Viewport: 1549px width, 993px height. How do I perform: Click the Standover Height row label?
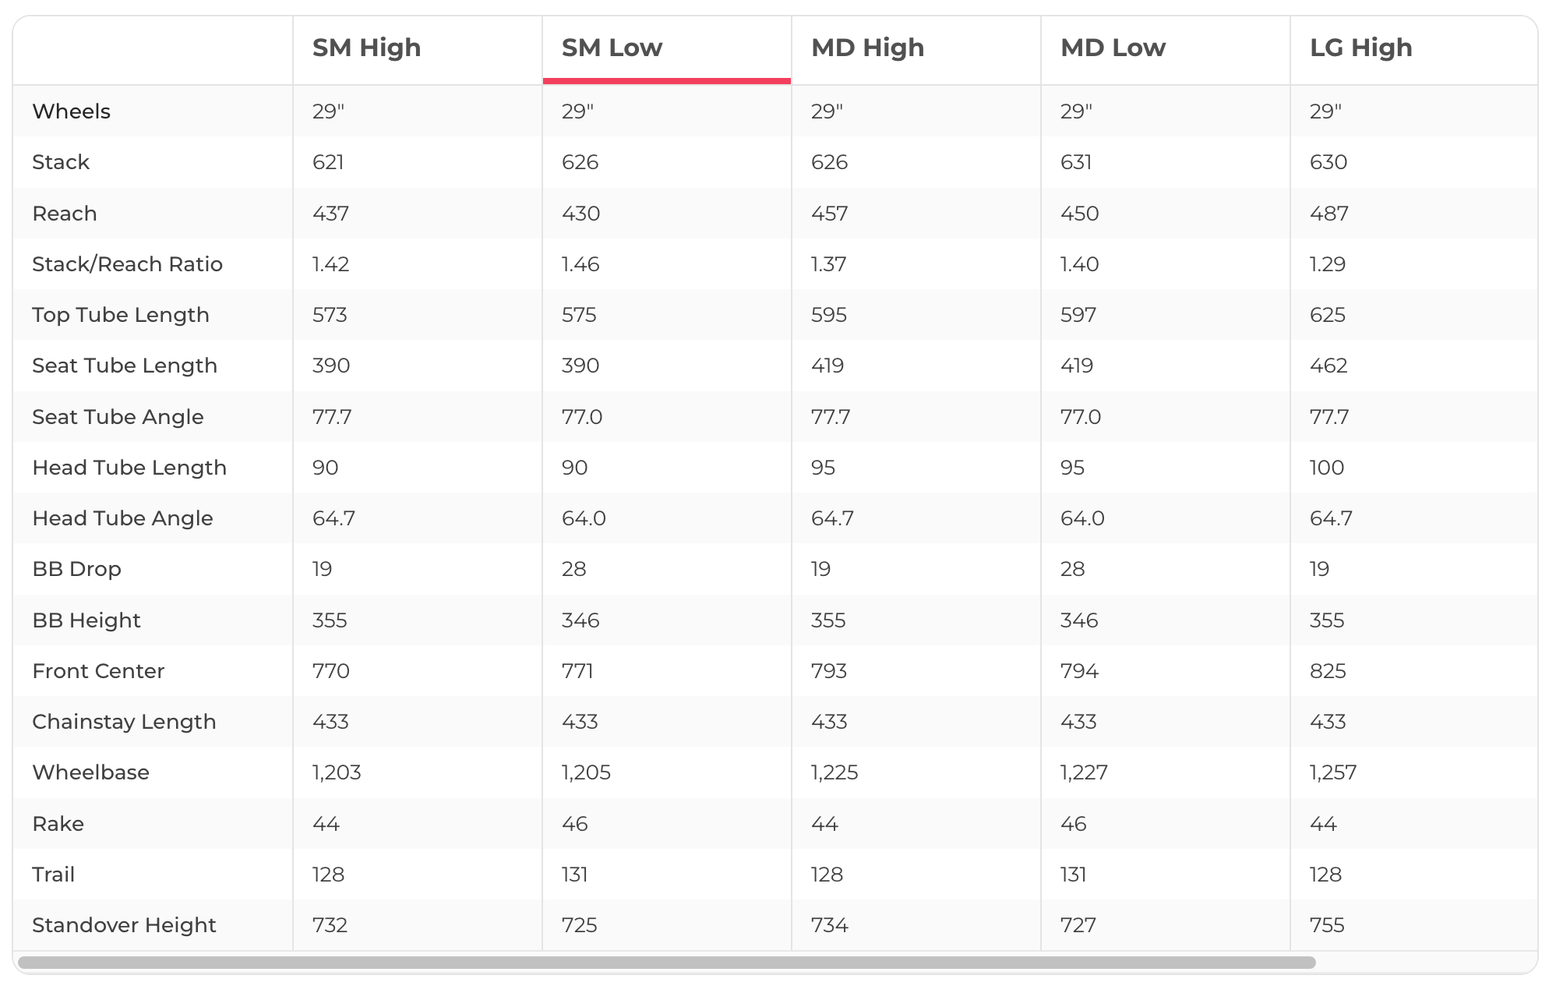[x=124, y=925]
